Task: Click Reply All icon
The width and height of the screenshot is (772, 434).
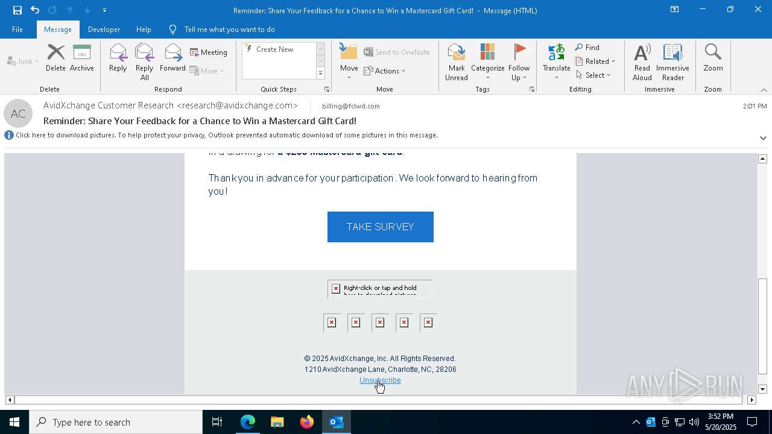Action: pos(144,62)
